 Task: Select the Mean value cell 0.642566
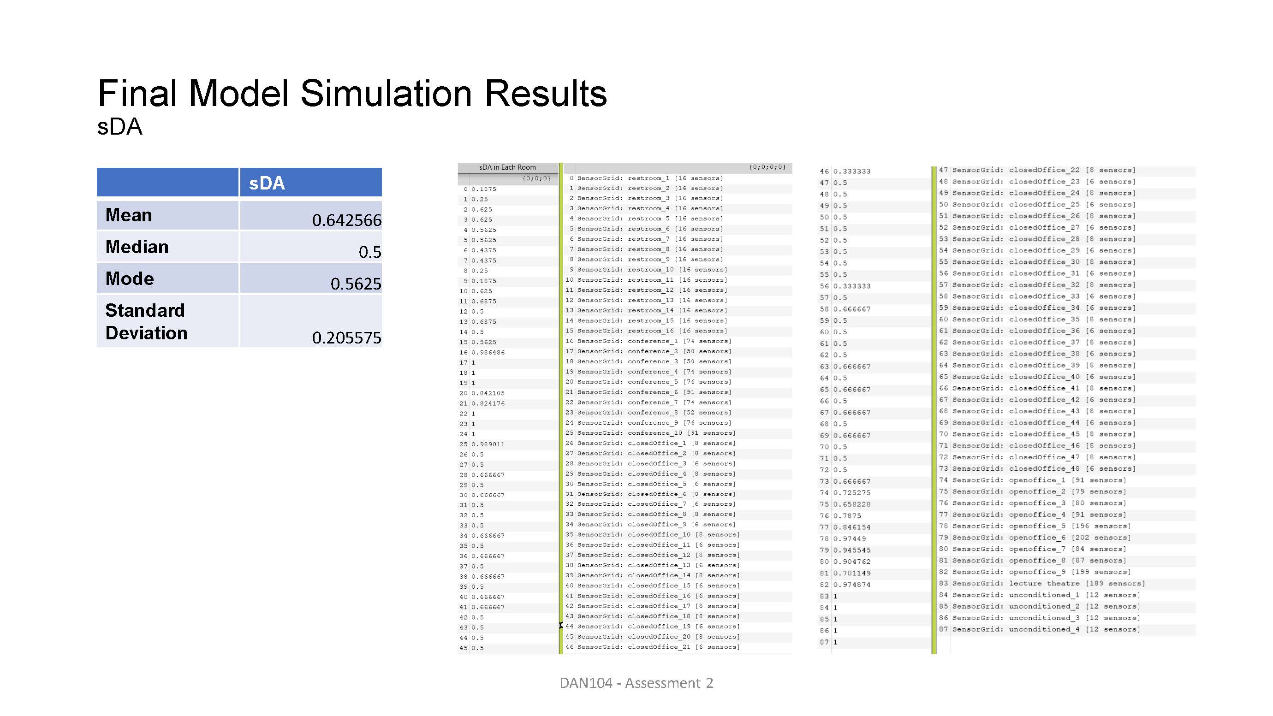(x=346, y=220)
